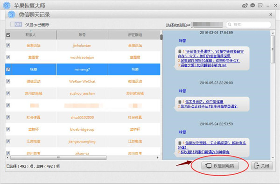Open the Weibo icon in title bar
This screenshot has width=280, height=184.
tap(245, 6)
